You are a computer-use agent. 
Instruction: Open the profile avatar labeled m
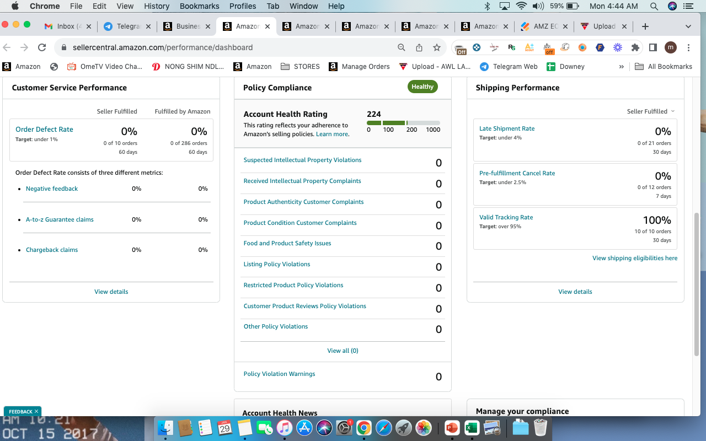point(671,47)
